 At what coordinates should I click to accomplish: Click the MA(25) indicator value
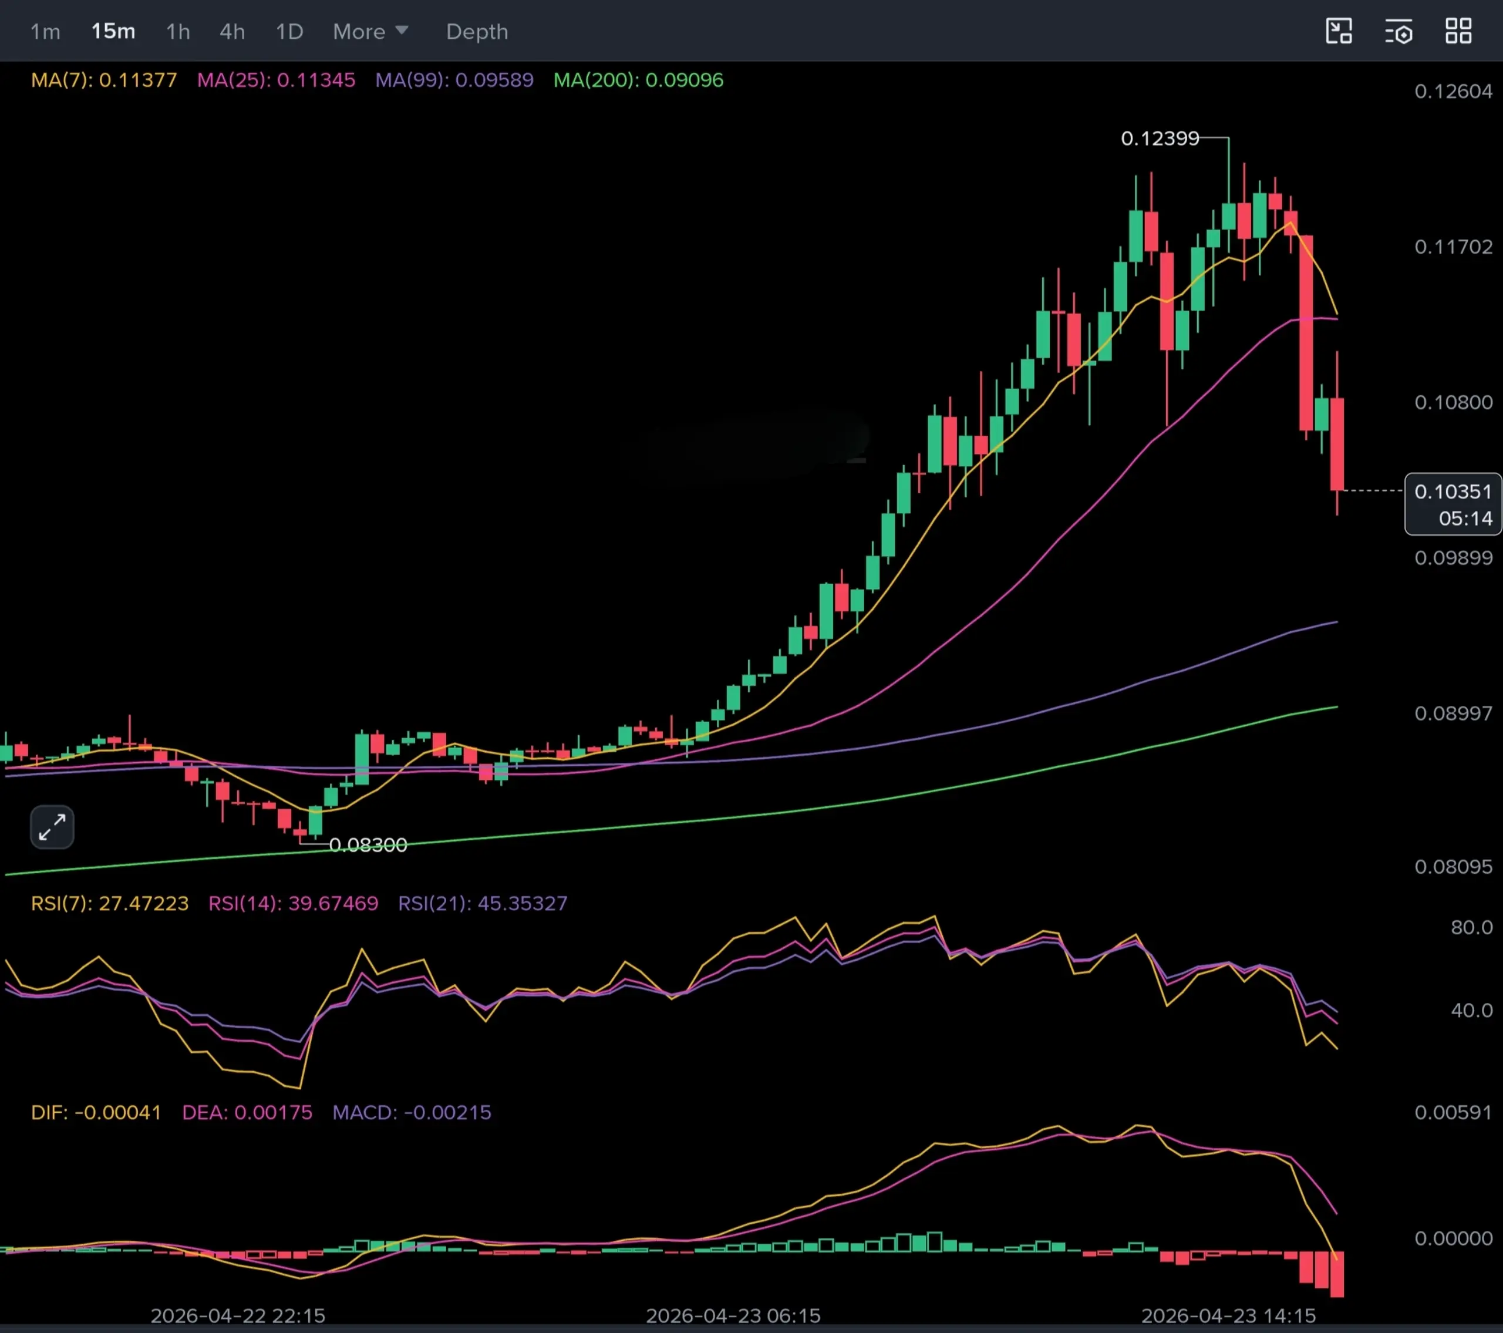tap(316, 79)
